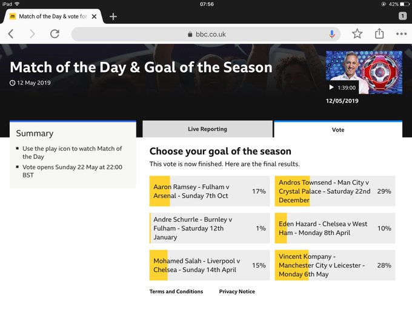Image resolution: width=412 pixels, height=309 pixels.
Task: Tap the microphone voice search icon
Action: tap(333, 34)
